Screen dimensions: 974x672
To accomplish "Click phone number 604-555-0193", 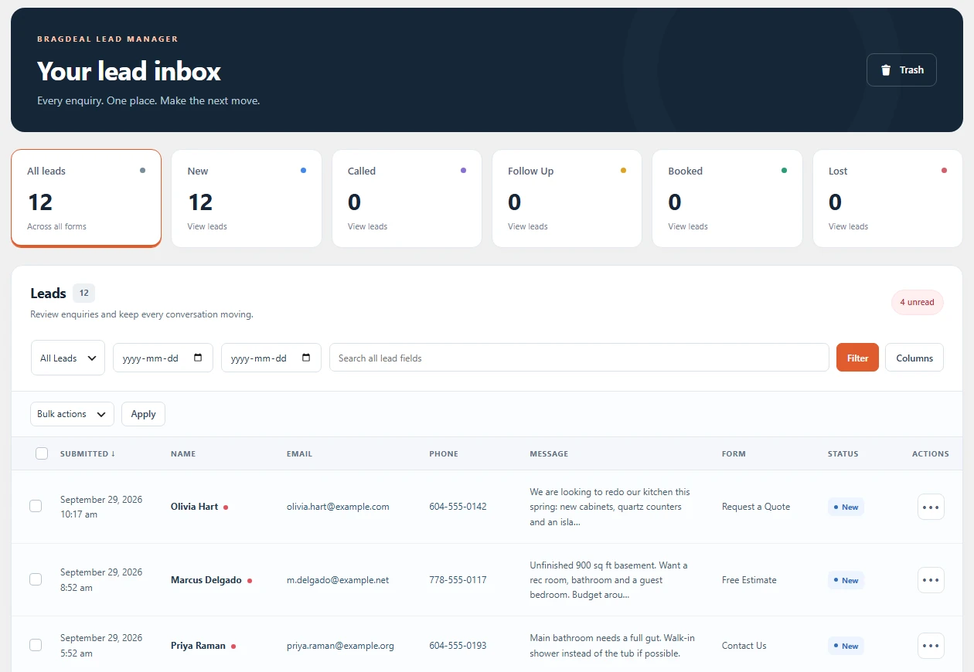I will pyautogui.click(x=458, y=646).
